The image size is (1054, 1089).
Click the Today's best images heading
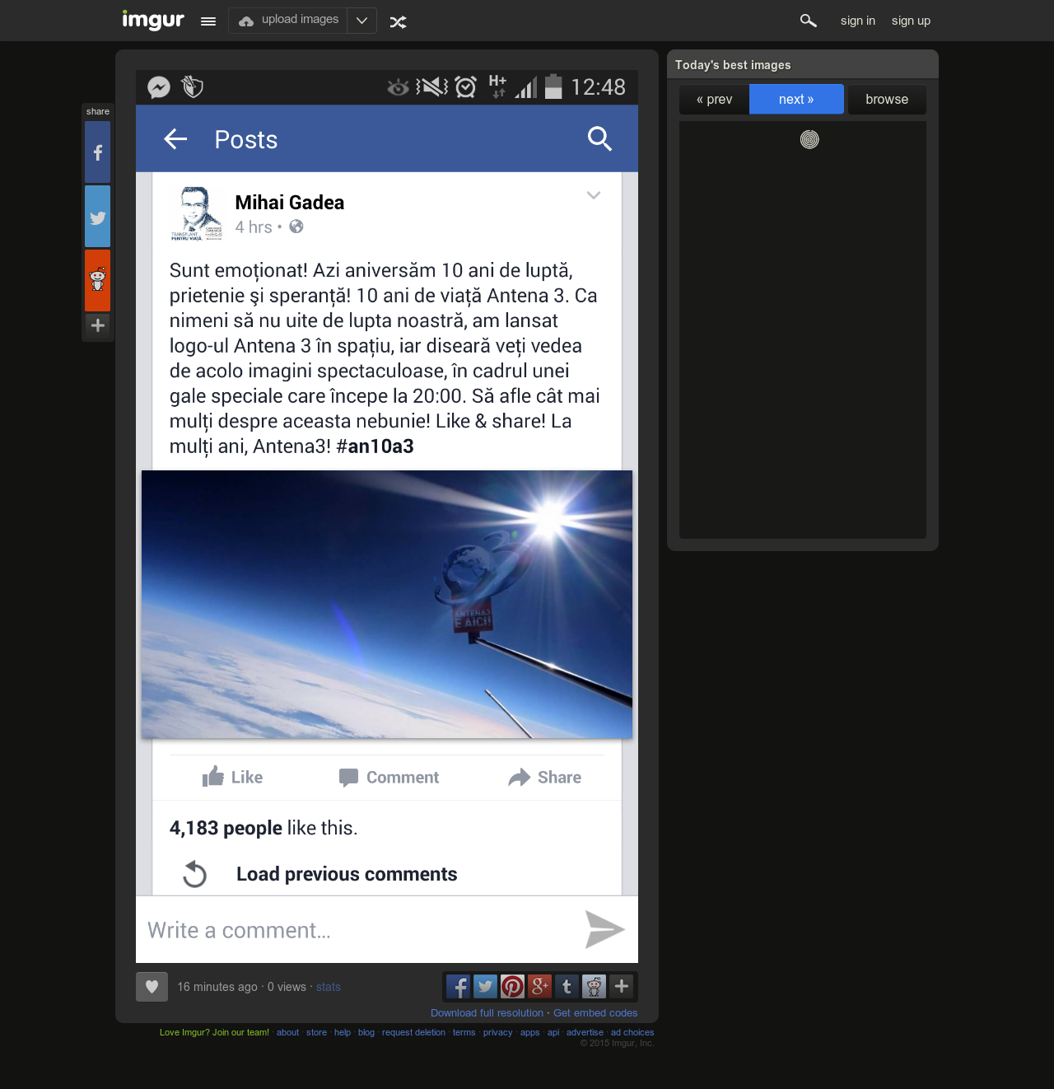point(733,65)
